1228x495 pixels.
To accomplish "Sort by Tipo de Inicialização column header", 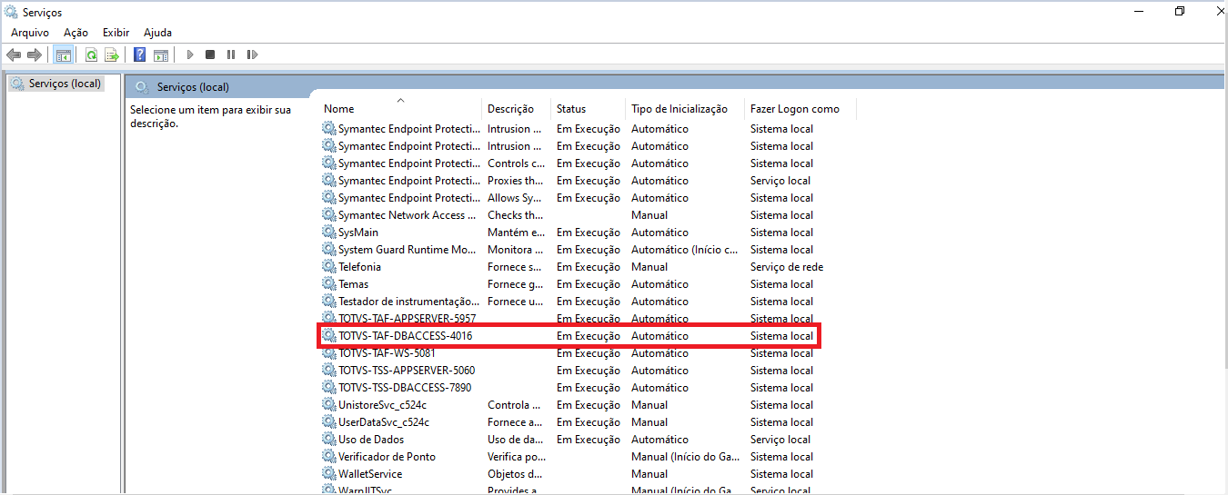I will point(685,109).
